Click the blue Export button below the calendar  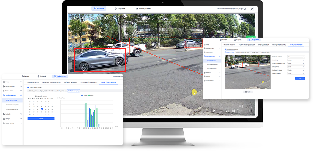coord(41,118)
